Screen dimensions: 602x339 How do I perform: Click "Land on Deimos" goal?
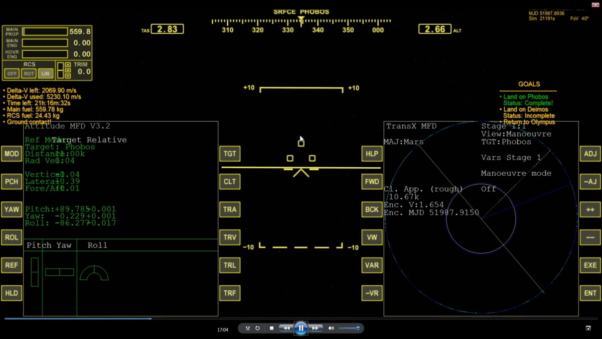click(x=526, y=109)
